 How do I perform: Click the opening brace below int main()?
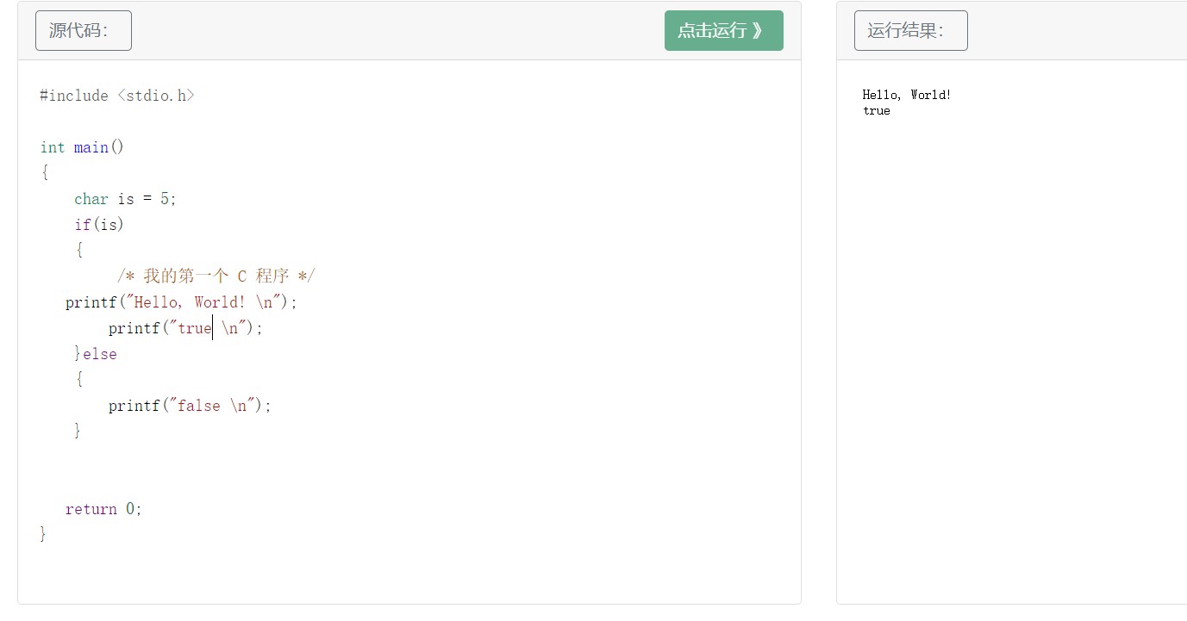click(x=45, y=172)
